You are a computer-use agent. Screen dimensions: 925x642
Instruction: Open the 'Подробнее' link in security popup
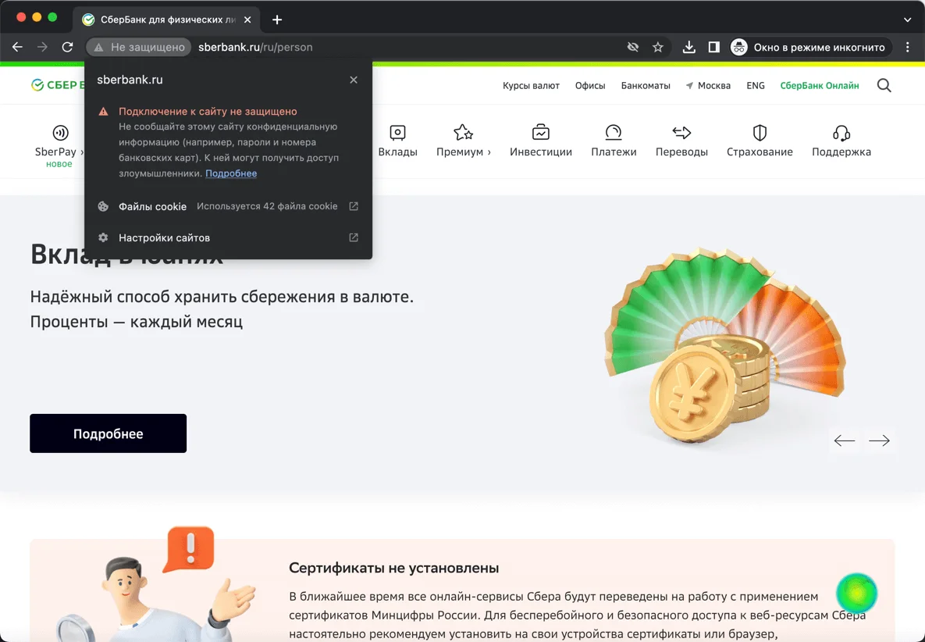[230, 173]
